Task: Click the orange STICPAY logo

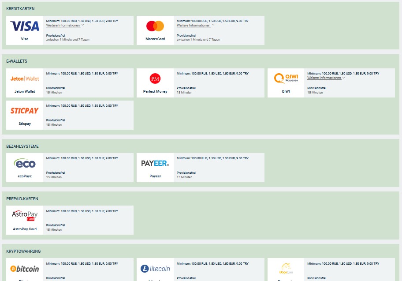Action: 25,111
